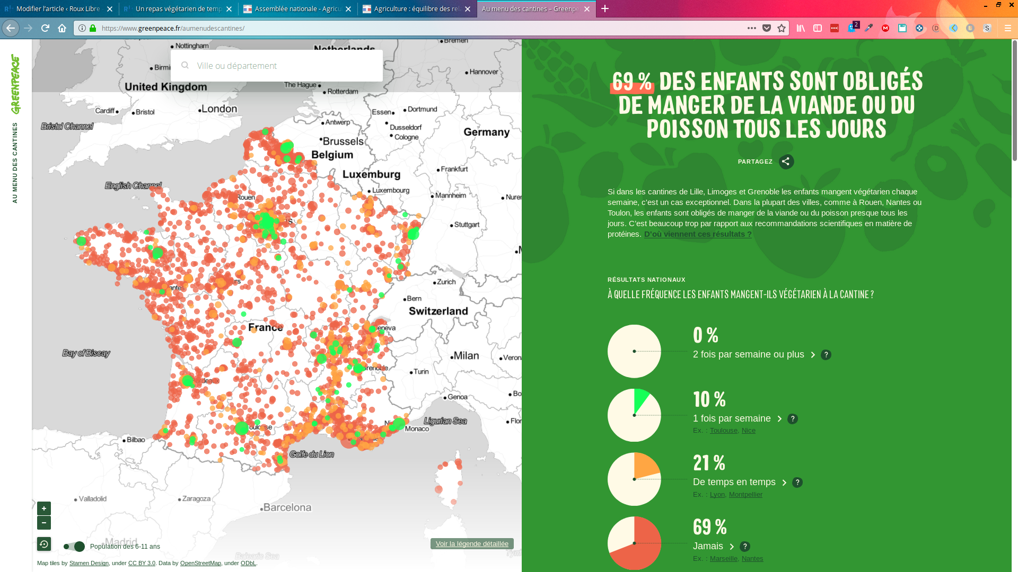Show site information icon in address bar
Image resolution: width=1018 pixels, height=572 pixels.
(x=82, y=28)
